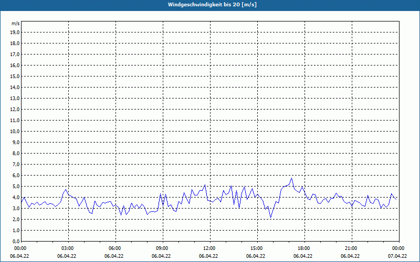Select the '21:00' time axis label
This screenshot has height=262, width=420.
pyautogui.click(x=352, y=248)
